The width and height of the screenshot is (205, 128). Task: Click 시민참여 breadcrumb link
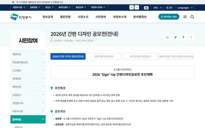tap(58, 41)
